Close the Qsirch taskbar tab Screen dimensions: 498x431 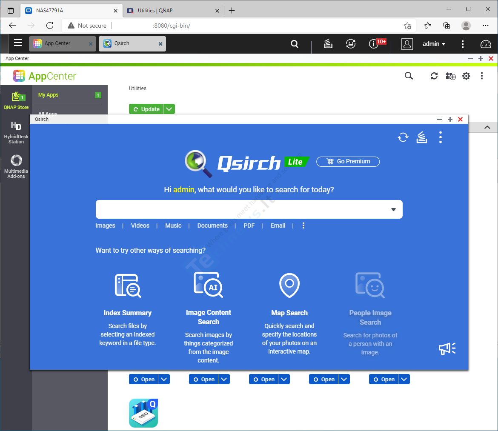pyautogui.click(x=160, y=44)
